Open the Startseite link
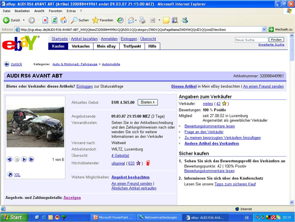The image size is (295, 222). (x=60, y=39)
